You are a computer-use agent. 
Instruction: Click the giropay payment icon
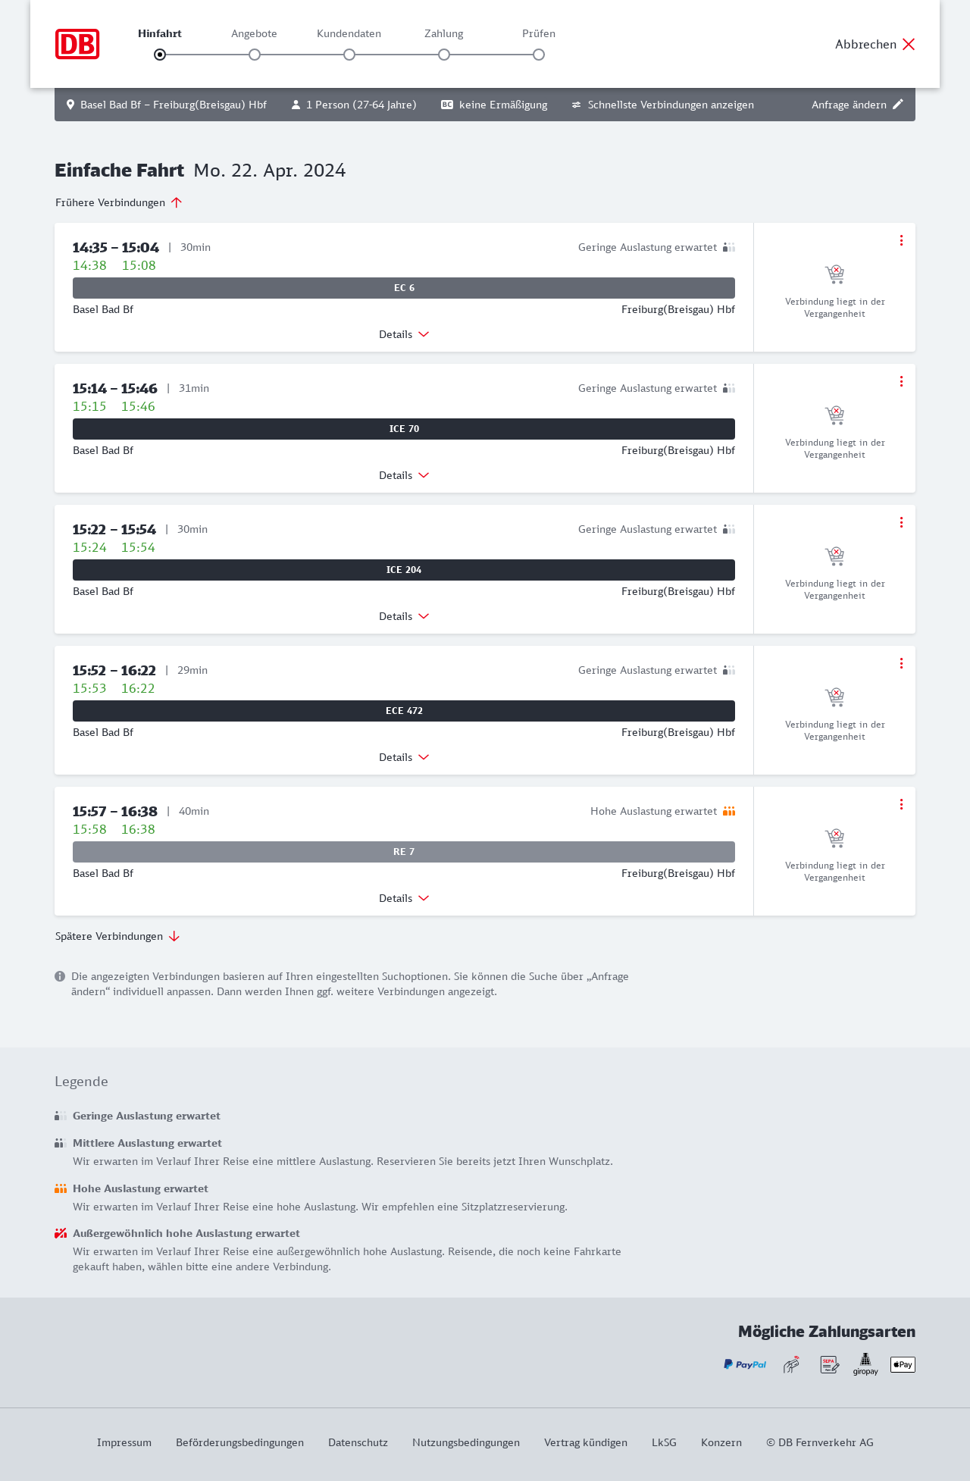click(x=865, y=1364)
